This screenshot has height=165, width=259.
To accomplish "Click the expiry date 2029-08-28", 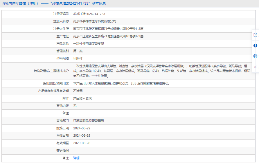I will tap(82, 143).
